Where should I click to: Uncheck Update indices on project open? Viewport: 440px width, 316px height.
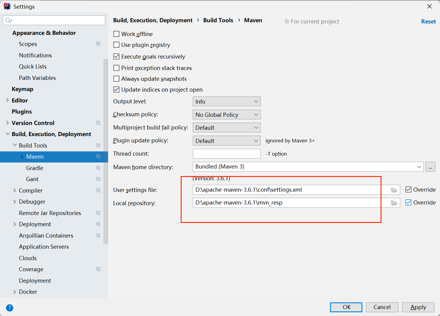116,90
